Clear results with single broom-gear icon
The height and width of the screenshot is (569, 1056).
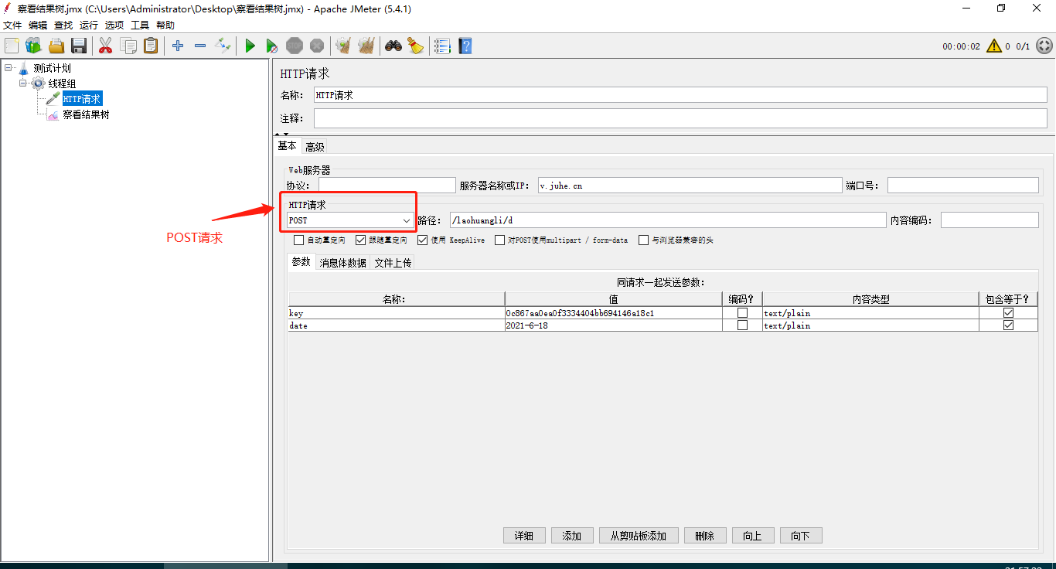click(343, 46)
